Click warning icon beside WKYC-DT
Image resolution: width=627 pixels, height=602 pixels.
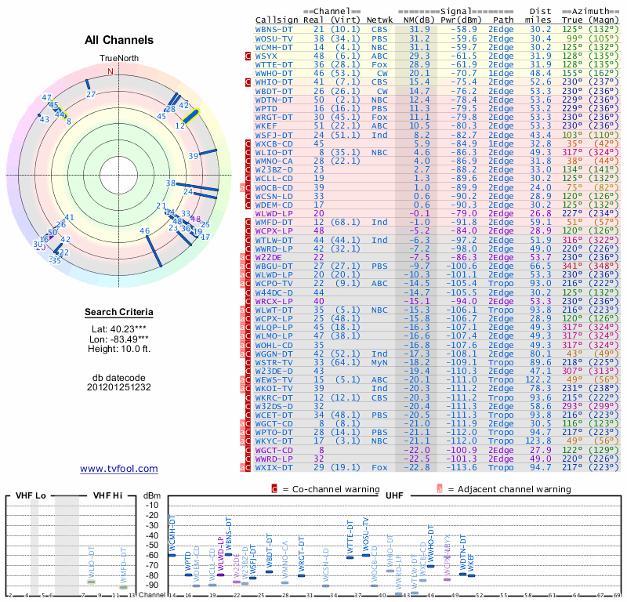point(245,441)
